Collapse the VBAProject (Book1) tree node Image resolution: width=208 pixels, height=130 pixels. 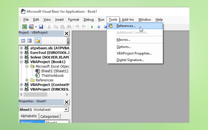[x=21, y=62]
